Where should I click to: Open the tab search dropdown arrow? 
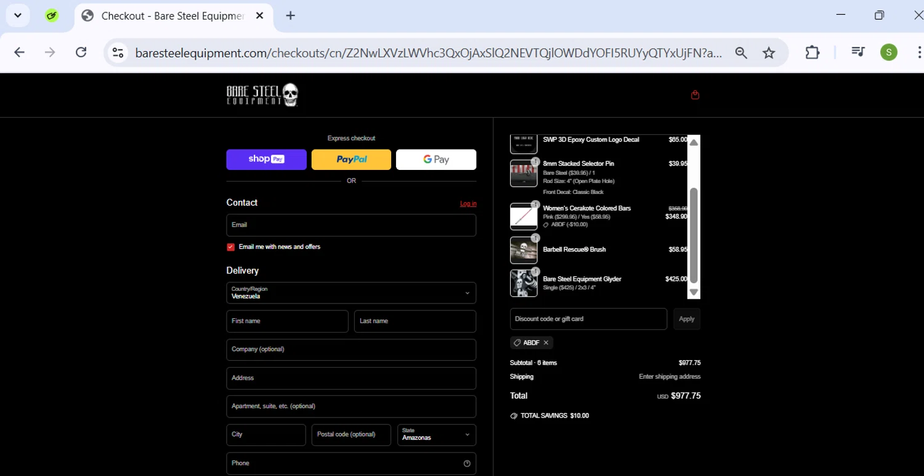click(x=18, y=16)
